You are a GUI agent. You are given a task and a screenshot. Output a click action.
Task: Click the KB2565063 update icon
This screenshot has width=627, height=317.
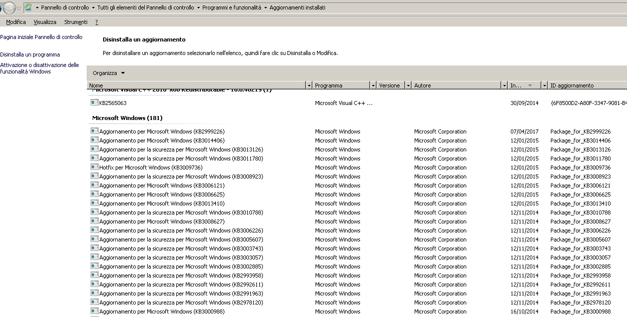coord(94,102)
